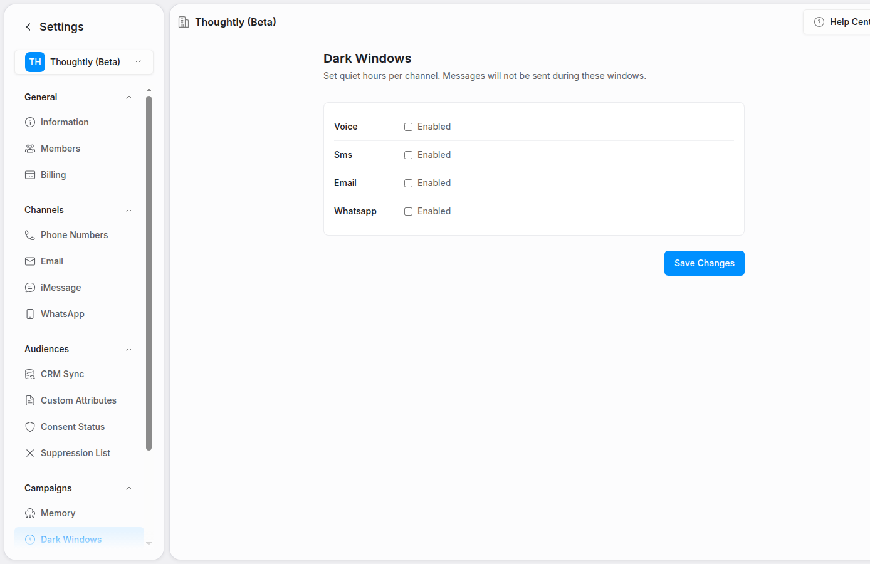The height and width of the screenshot is (564, 870).
Task: Click the sidebar scroll down arrow
Action: coord(149,543)
